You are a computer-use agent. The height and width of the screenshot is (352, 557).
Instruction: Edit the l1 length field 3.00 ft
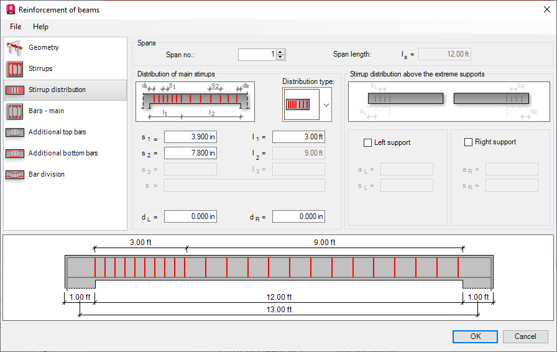(x=298, y=137)
